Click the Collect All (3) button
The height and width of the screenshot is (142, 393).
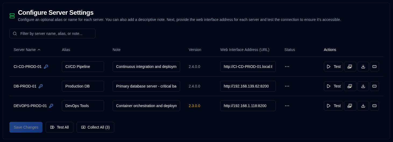(x=95, y=127)
